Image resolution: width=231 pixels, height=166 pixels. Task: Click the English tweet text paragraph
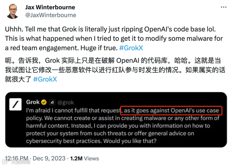pos(114,38)
